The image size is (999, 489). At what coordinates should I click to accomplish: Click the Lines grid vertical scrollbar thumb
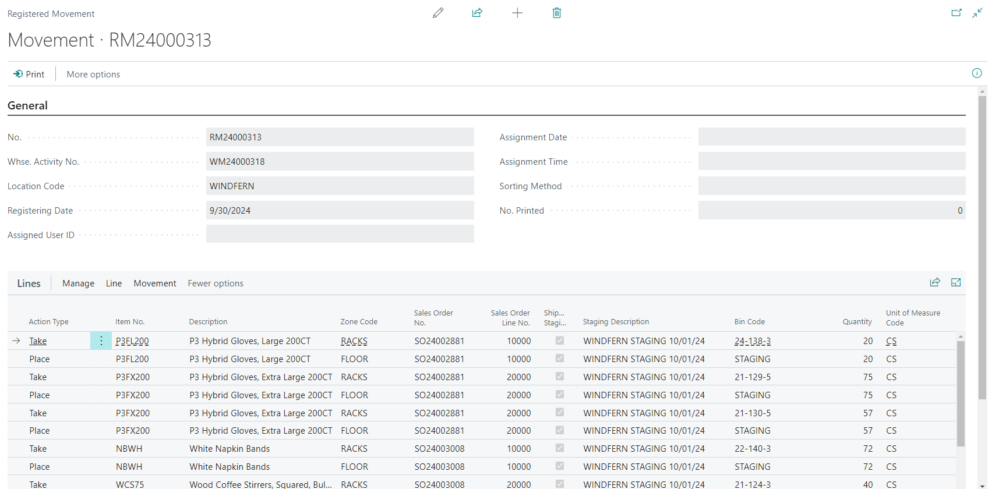[x=961, y=394]
